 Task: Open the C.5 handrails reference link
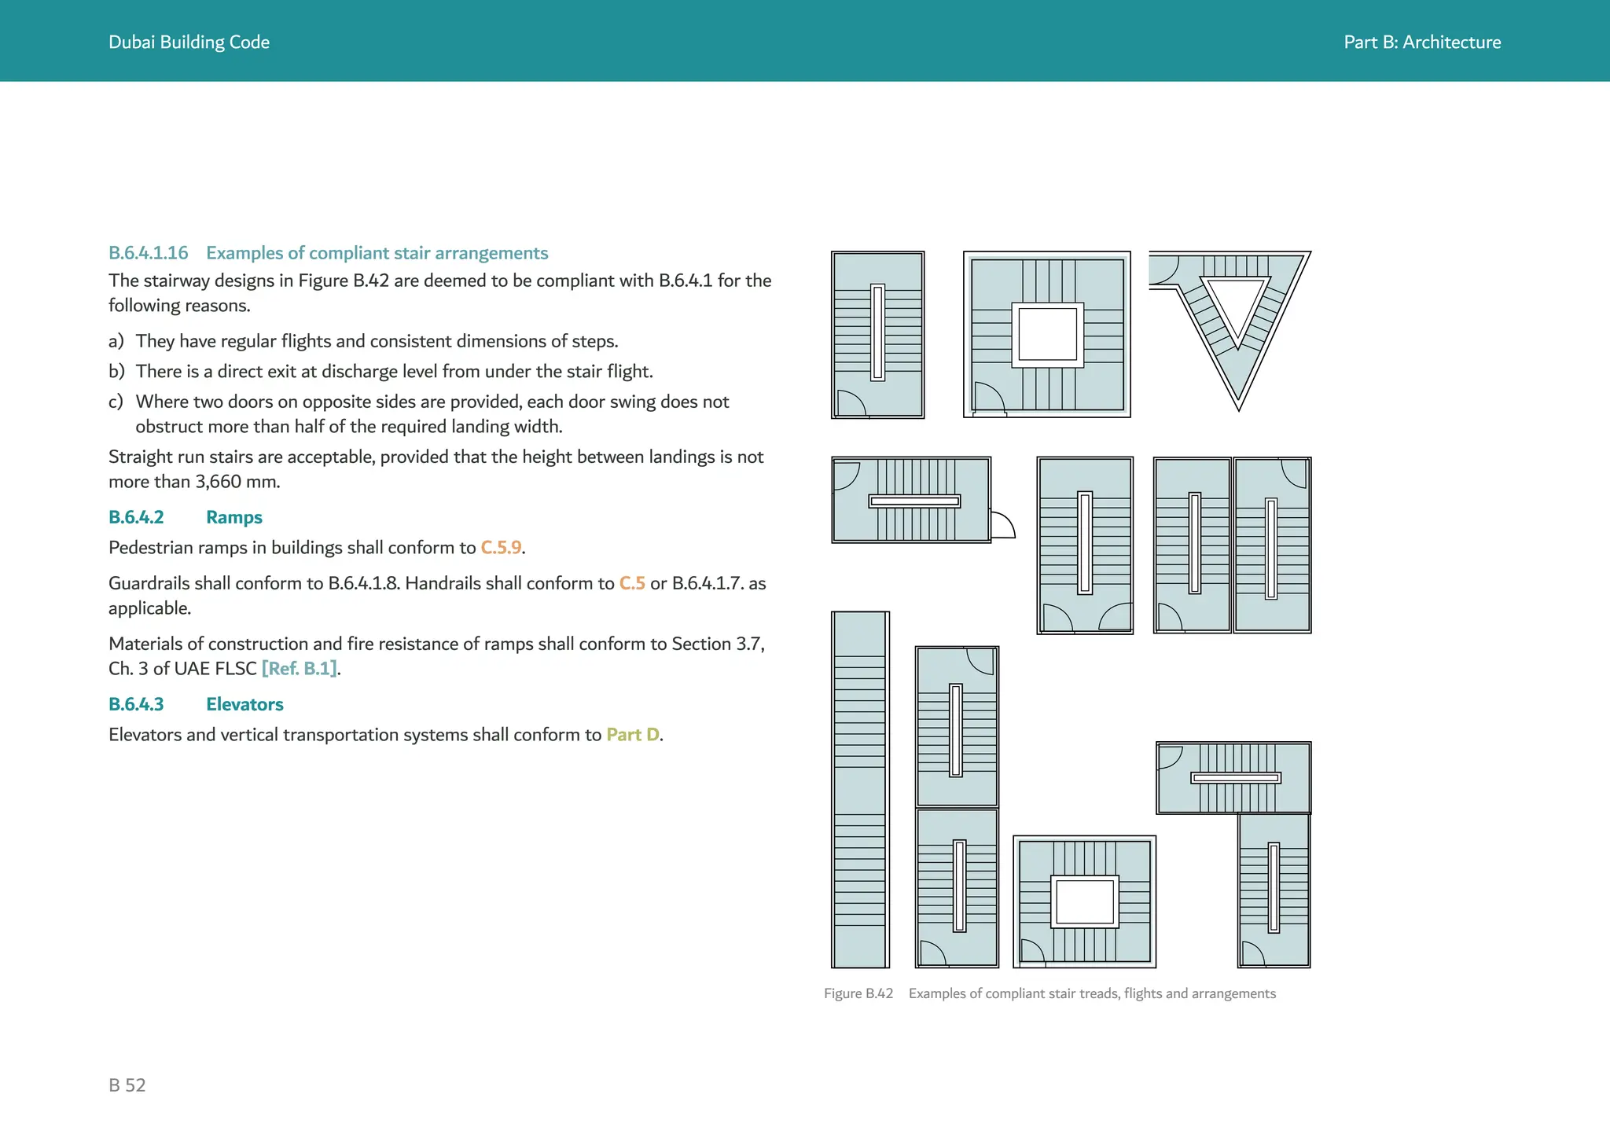coord(631,583)
